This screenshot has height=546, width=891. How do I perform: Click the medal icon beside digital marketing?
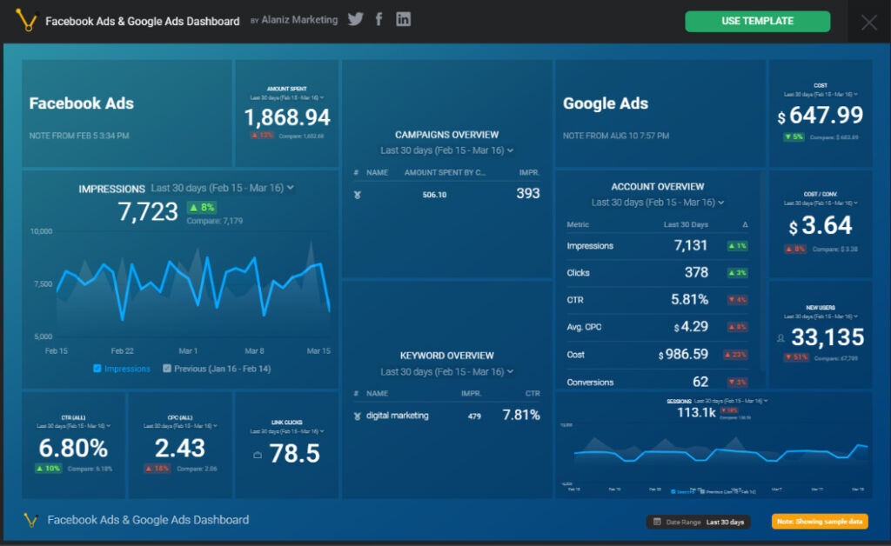tap(357, 416)
